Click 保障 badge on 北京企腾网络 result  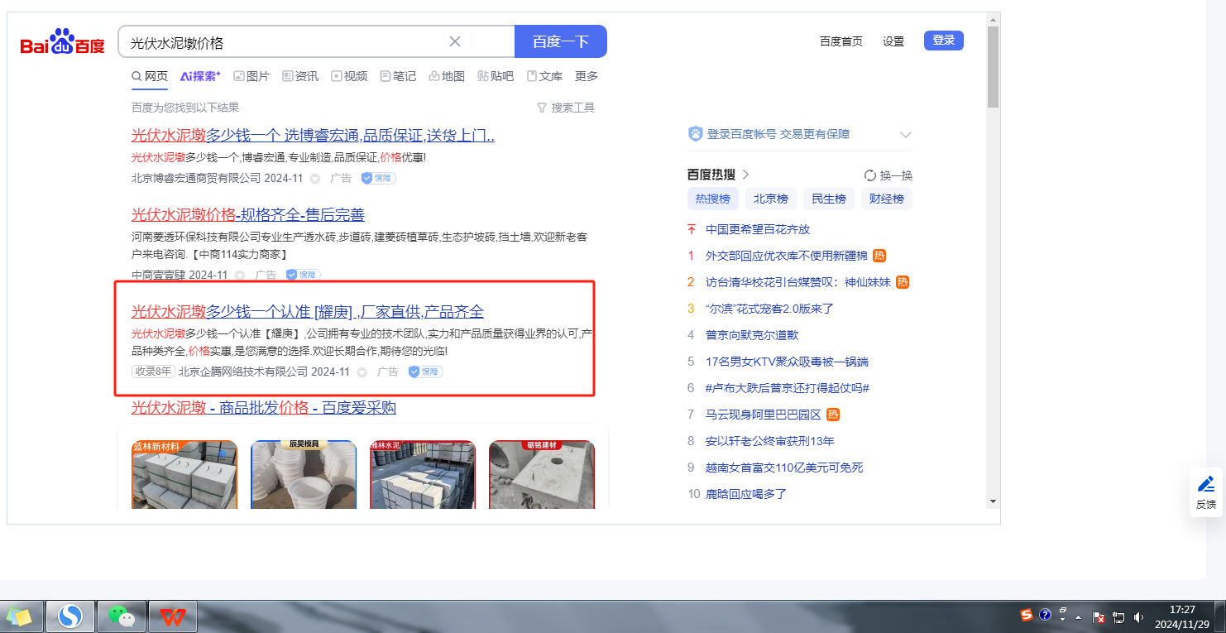point(425,372)
